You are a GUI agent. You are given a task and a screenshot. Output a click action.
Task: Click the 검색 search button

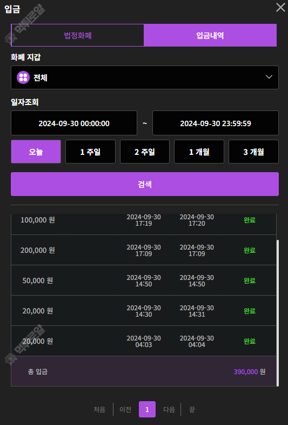(145, 184)
